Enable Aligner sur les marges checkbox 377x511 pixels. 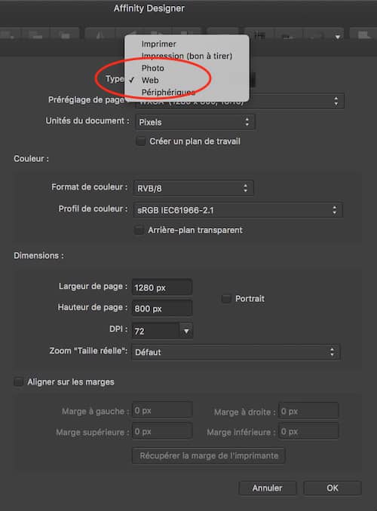tap(19, 382)
